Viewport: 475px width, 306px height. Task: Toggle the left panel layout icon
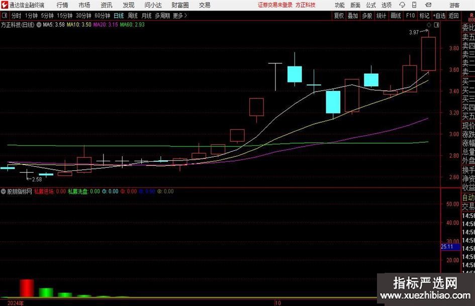[x=5, y=16]
